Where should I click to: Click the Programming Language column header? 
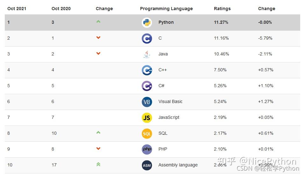[x=166, y=9]
